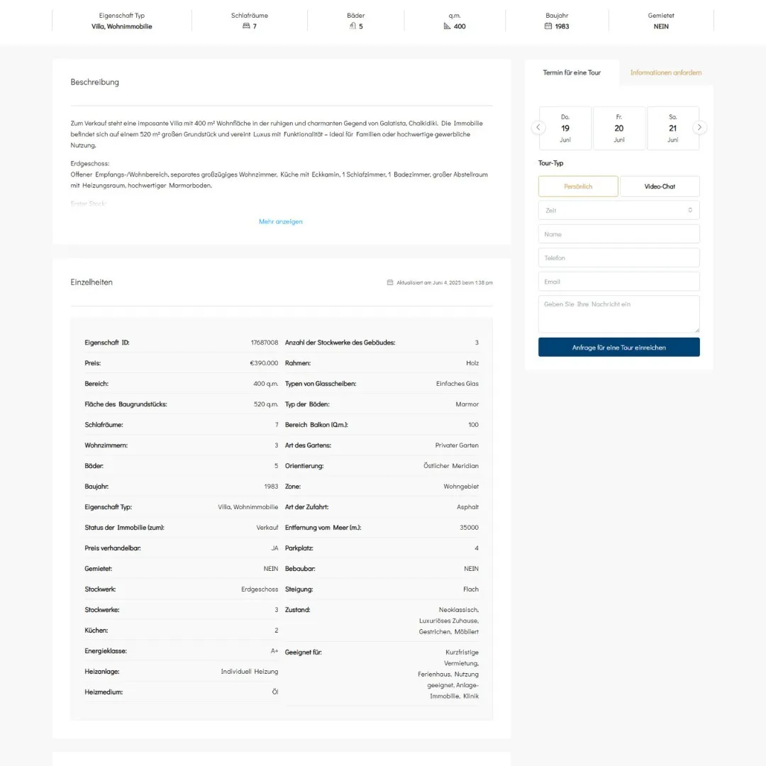
Task: Click the area icon beside 400 q.m.
Action: point(447,26)
